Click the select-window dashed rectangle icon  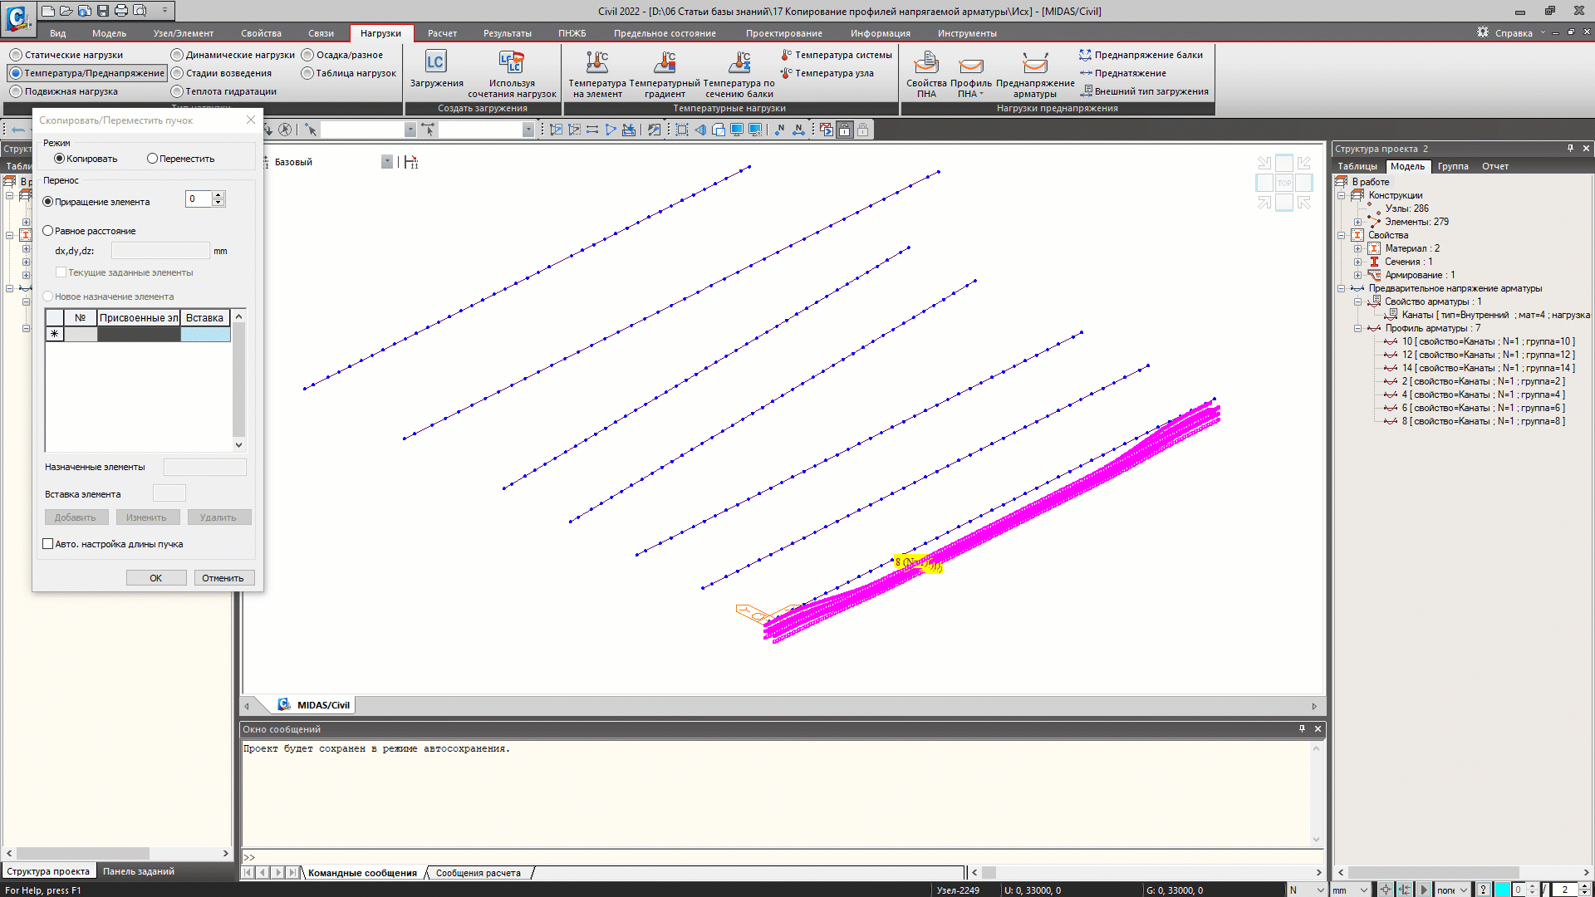(x=682, y=130)
